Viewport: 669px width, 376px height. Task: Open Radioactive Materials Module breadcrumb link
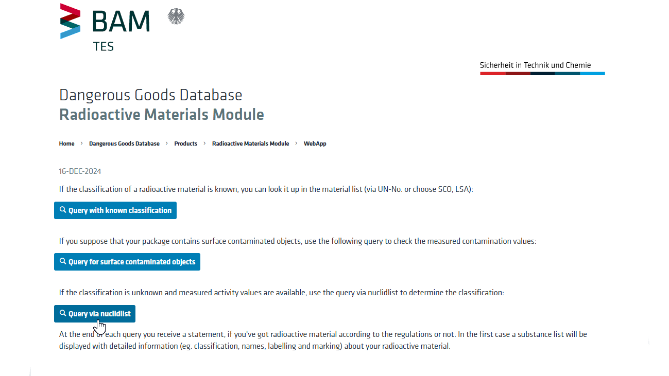coord(250,144)
